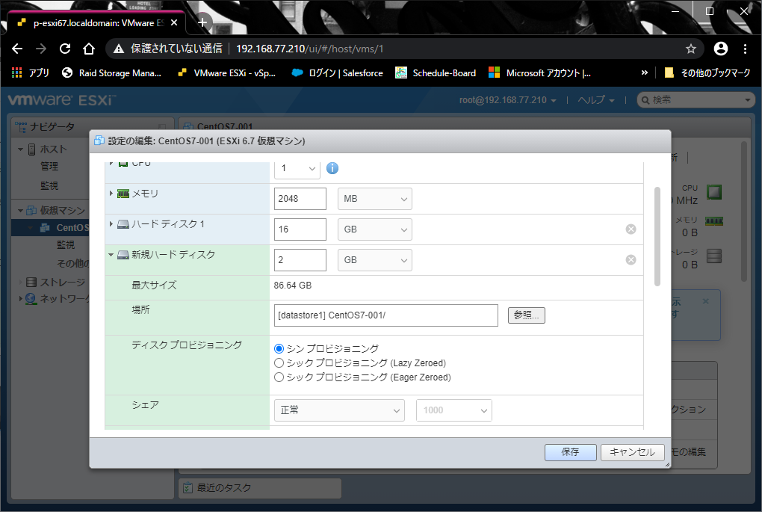This screenshot has height=512, width=762.
Task: Click the network globe icon in navigator
Action: click(31, 298)
